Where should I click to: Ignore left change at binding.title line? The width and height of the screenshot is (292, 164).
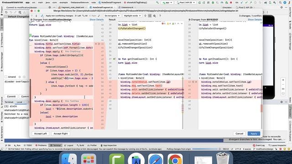pos(96,44)
